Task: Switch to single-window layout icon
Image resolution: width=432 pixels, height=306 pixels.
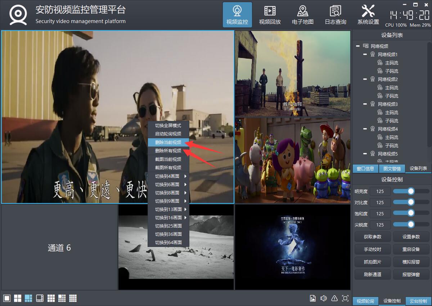Action: (x=7, y=298)
